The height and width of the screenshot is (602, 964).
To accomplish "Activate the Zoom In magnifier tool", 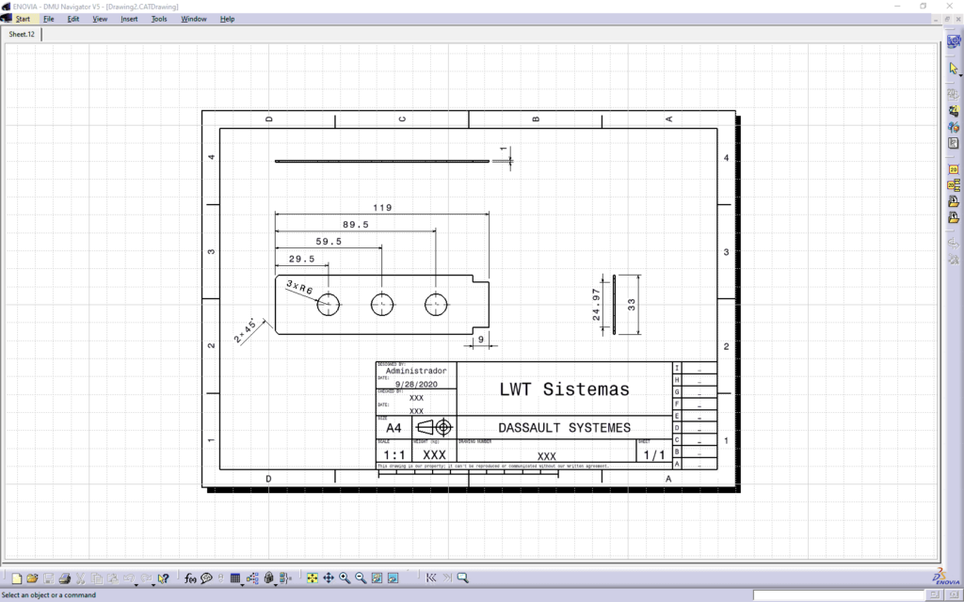I will coord(343,578).
